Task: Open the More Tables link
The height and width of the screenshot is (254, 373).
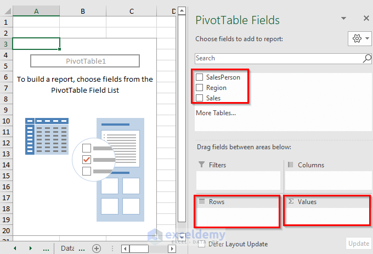Action: tap(216, 113)
